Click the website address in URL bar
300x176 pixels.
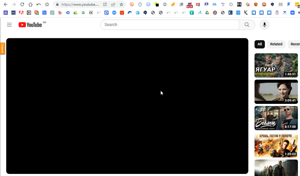80,4
